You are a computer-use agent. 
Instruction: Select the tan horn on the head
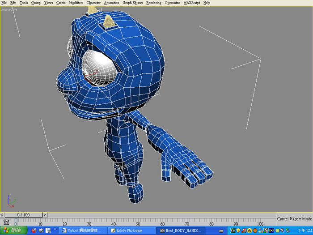109,21
